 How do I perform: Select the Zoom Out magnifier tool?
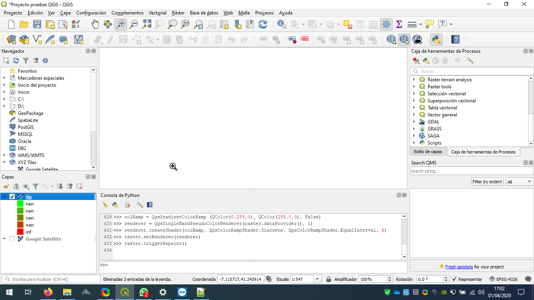(134, 24)
